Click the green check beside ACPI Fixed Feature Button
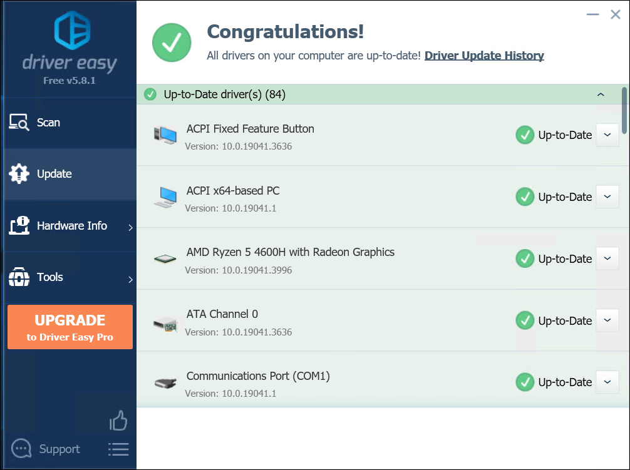 tap(525, 135)
